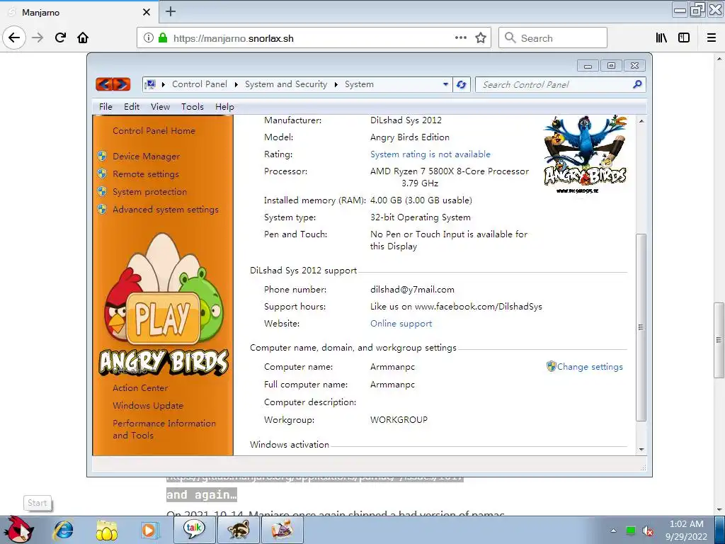
Task: Expand the breadcrumb arrow after System and Security
Action: pyautogui.click(x=336, y=84)
